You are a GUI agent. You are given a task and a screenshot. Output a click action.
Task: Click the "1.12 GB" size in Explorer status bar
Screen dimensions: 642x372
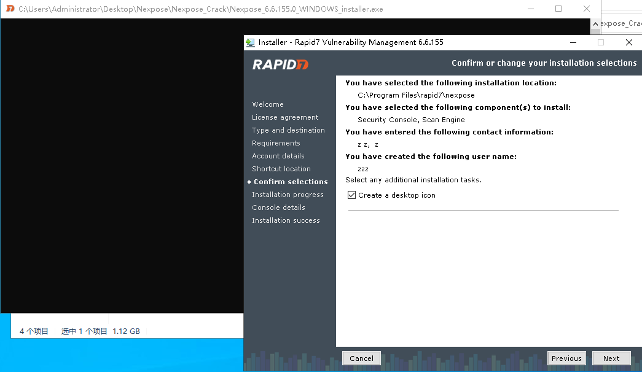pyautogui.click(x=126, y=331)
